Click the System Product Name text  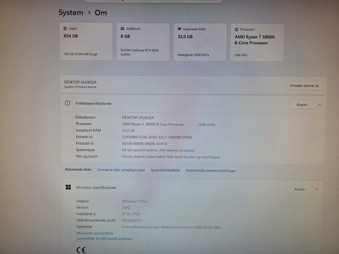coord(80,87)
